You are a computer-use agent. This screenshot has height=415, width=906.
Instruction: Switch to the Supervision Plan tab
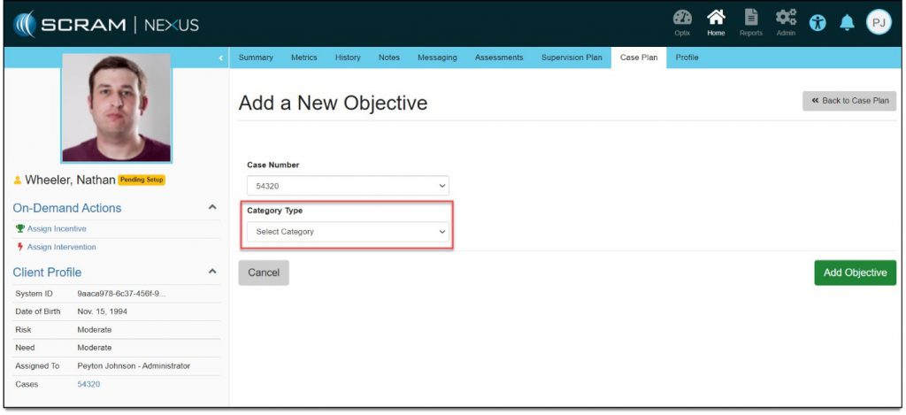(571, 58)
